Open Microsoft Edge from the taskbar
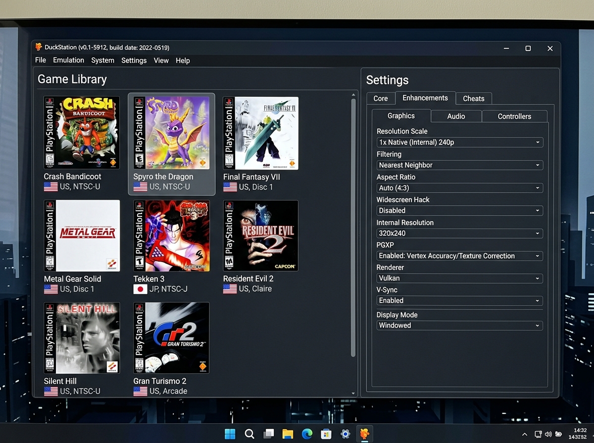The image size is (594, 443). 307,433
